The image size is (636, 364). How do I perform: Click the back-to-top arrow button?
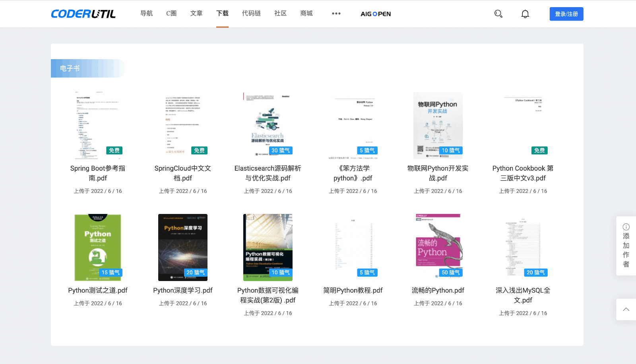pyautogui.click(x=626, y=310)
